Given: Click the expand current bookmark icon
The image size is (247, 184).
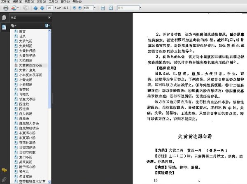Looking at the screenshot, I should point(47,25).
